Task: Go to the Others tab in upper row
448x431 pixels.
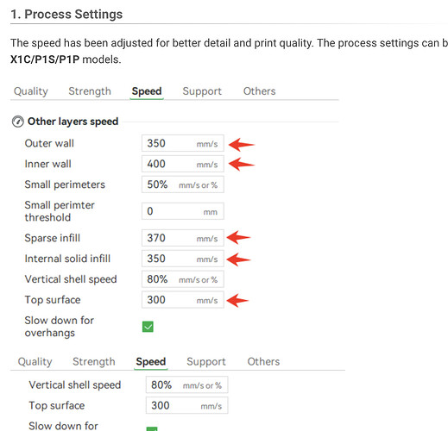Action: click(x=259, y=91)
